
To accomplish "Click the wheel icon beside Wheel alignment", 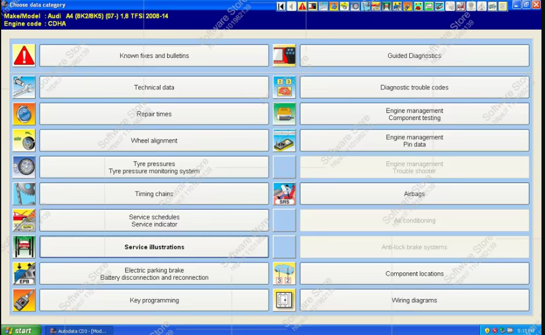I will click(x=24, y=141).
